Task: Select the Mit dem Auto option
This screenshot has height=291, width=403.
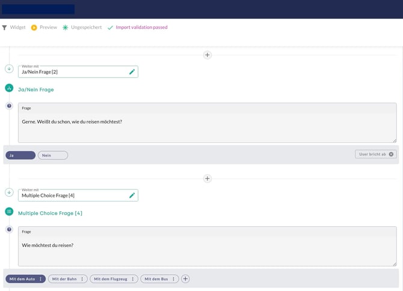Action: pos(22,279)
